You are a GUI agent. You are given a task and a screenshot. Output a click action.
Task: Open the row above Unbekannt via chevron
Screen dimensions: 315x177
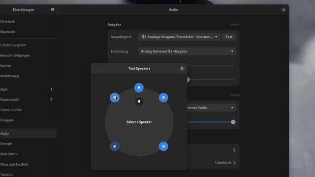click(234, 150)
